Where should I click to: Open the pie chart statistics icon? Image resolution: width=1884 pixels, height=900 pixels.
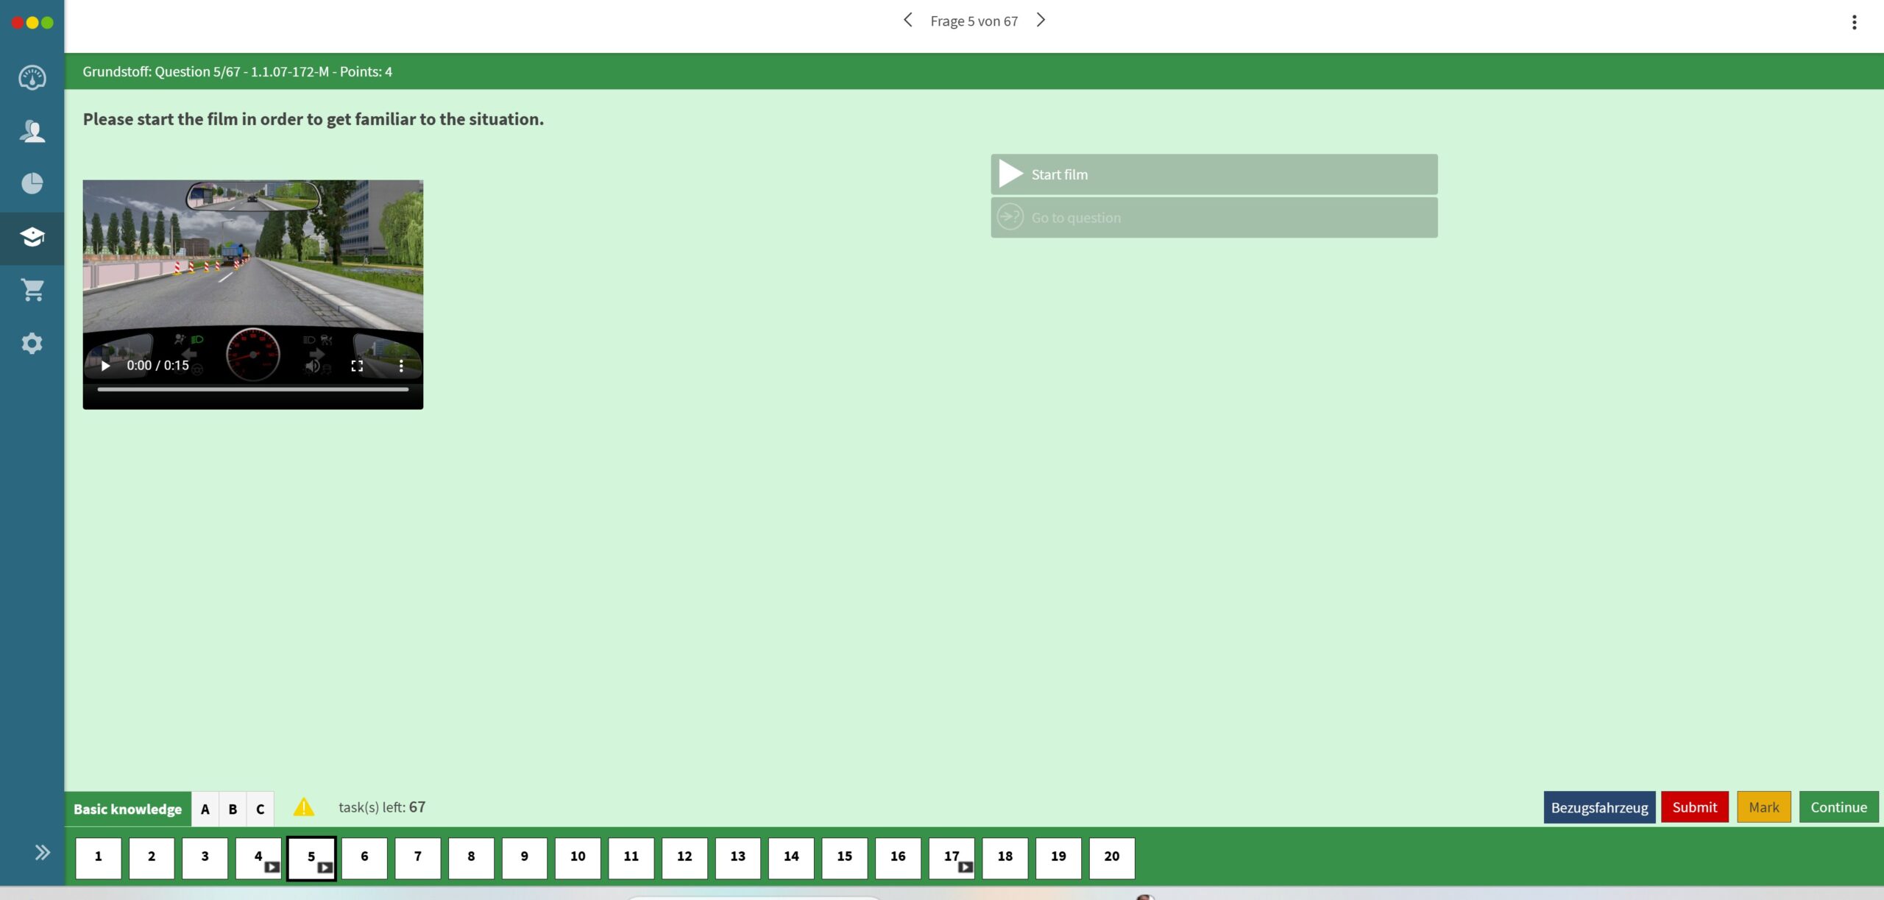(32, 183)
